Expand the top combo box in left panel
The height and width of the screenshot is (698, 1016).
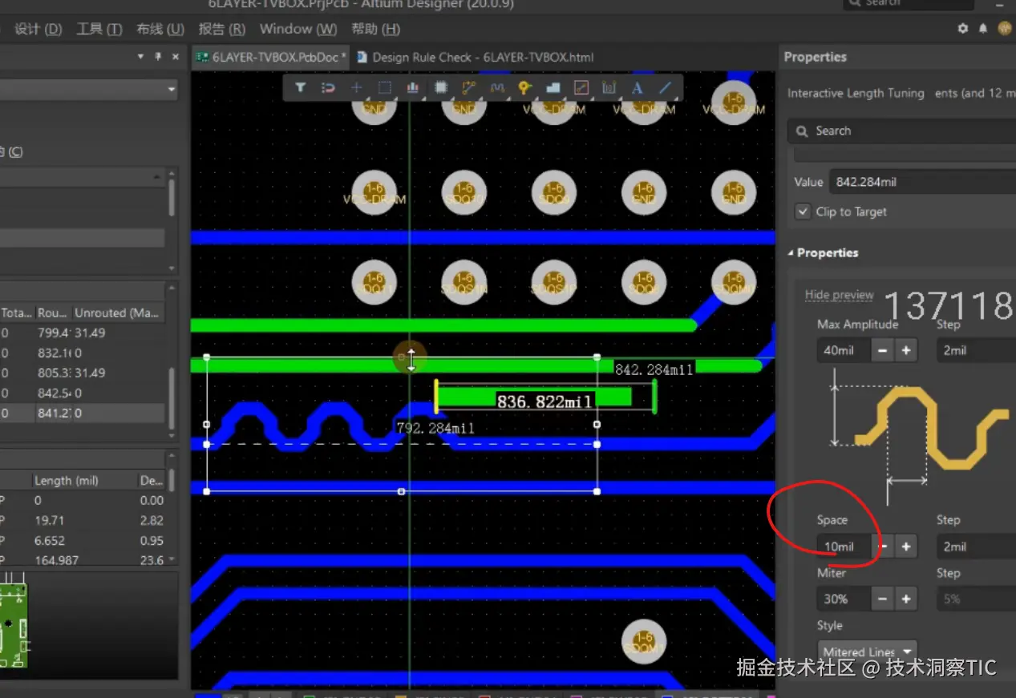pos(172,90)
